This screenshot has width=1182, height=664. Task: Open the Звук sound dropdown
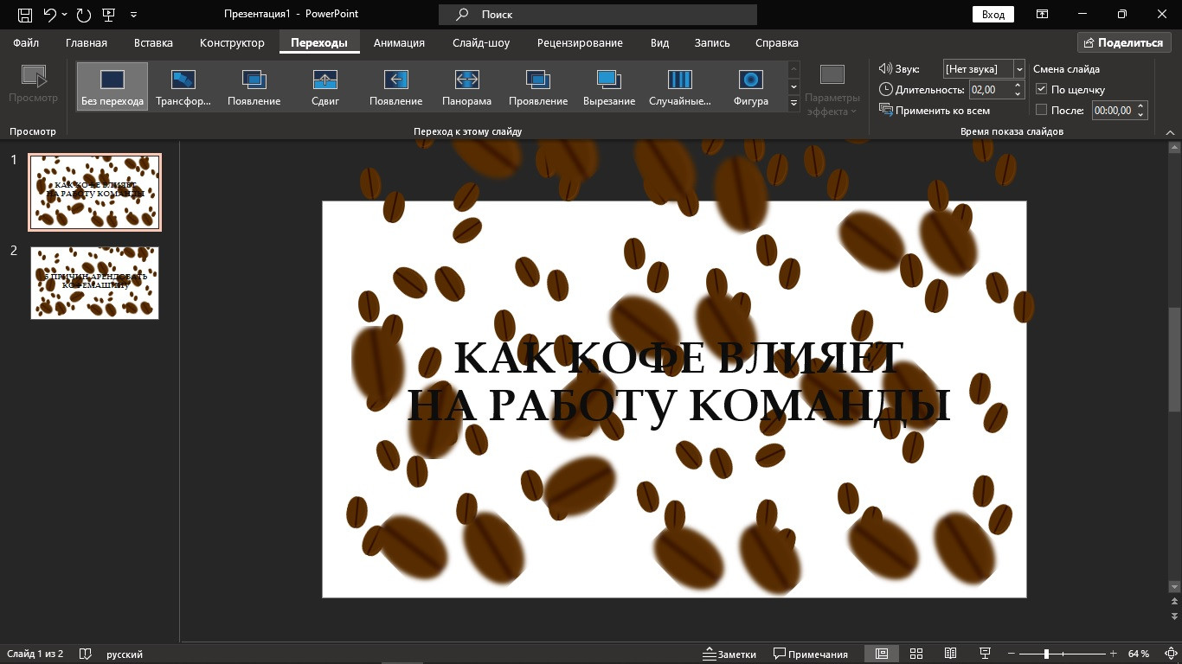[x=1018, y=69]
